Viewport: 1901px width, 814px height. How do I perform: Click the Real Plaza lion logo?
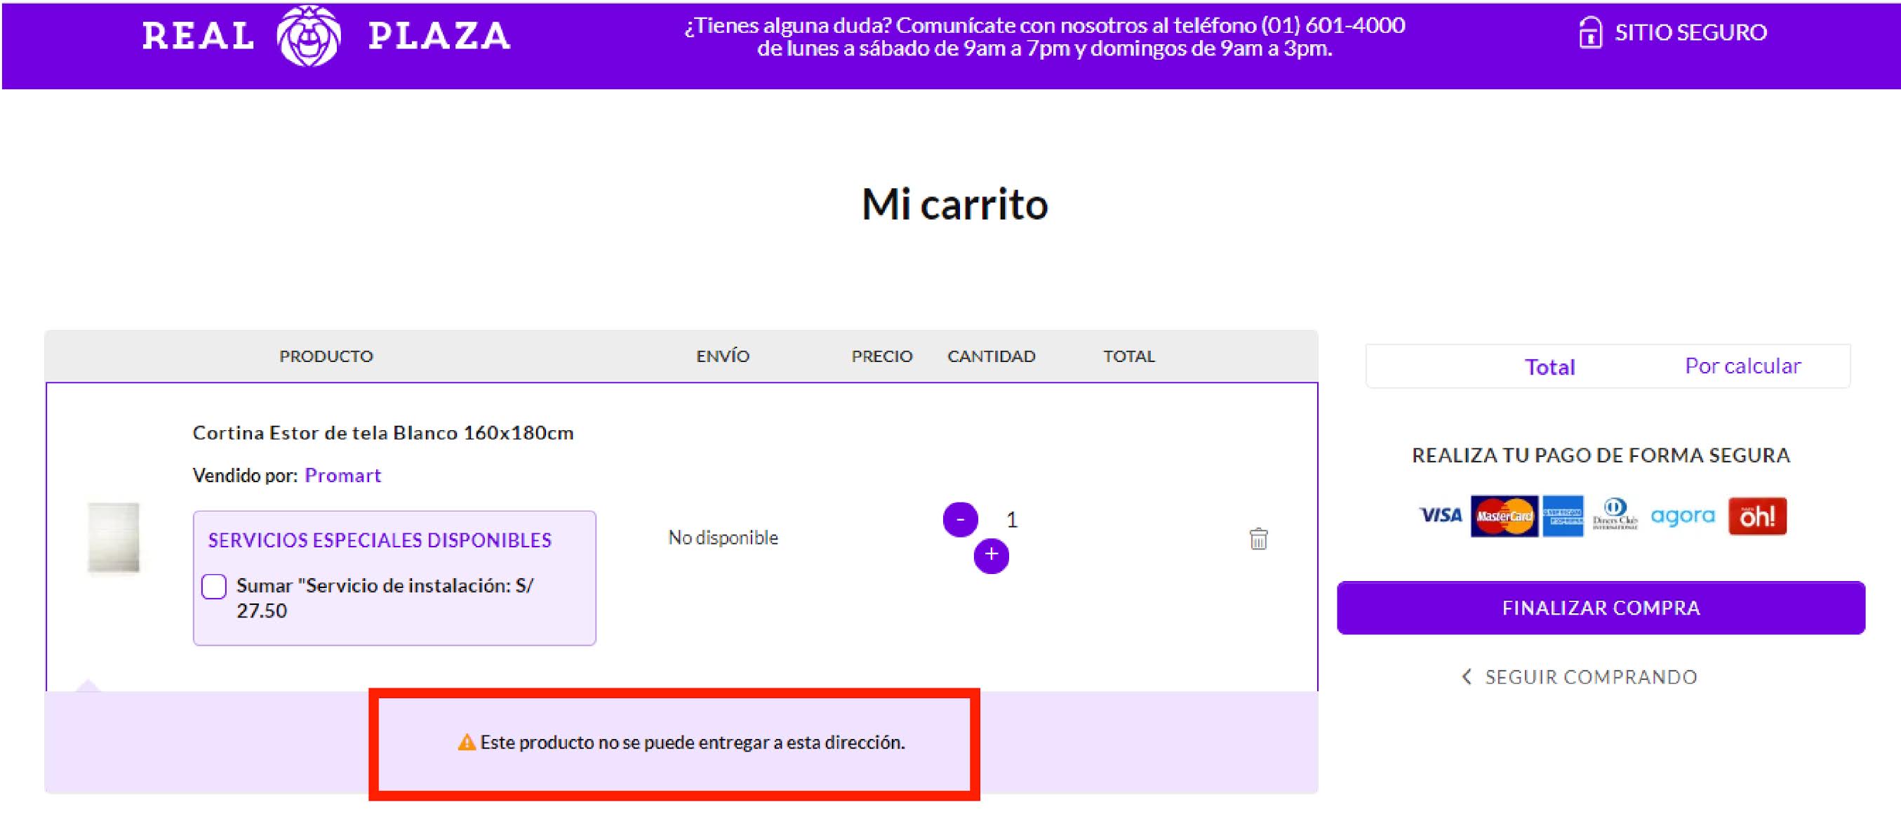(x=309, y=35)
